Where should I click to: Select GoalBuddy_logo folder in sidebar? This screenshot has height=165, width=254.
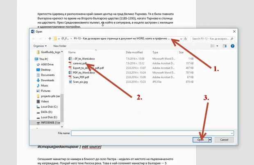click(50, 52)
